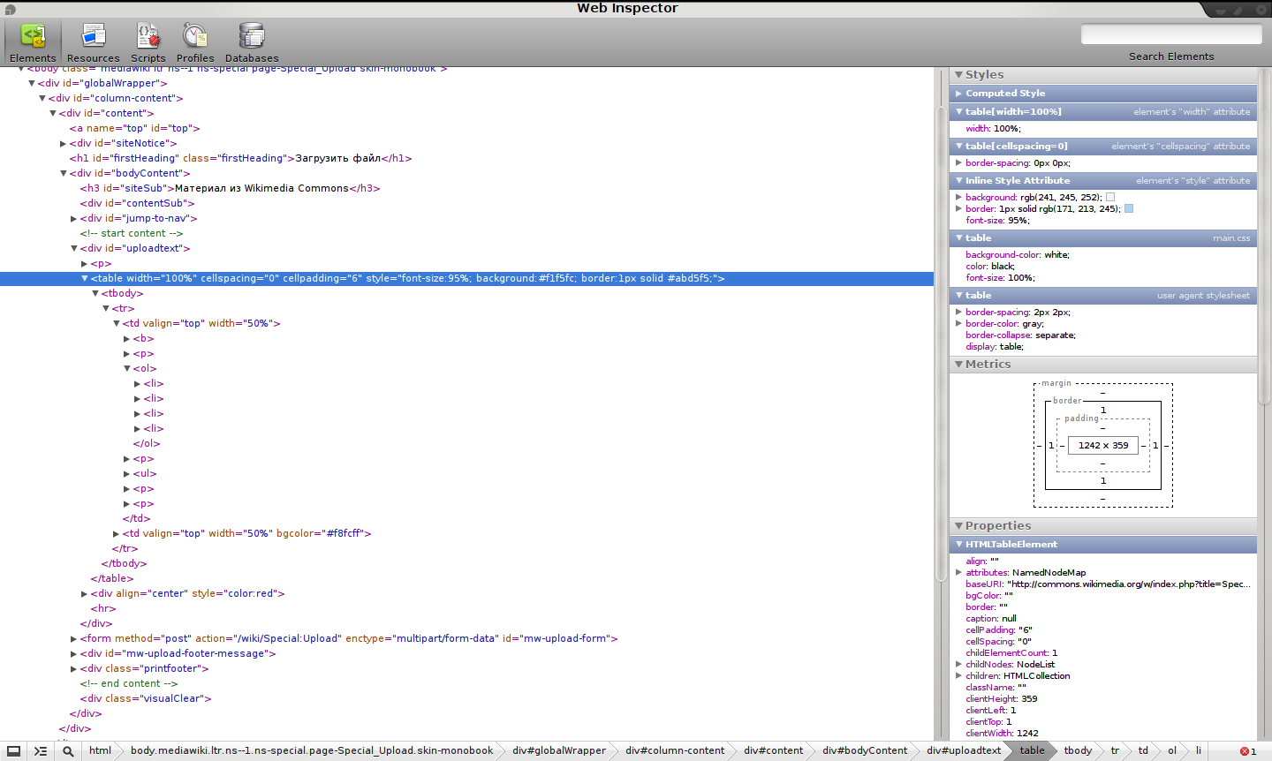Collapse the HTMLTableElement properties

tap(959, 544)
